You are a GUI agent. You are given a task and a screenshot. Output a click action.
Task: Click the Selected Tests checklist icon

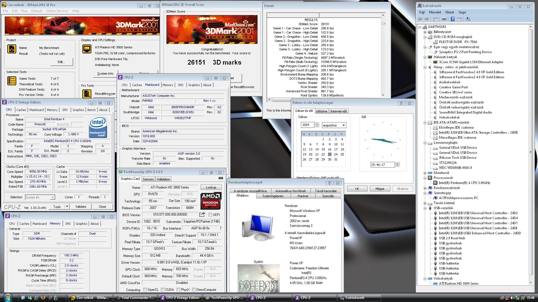click(11, 81)
